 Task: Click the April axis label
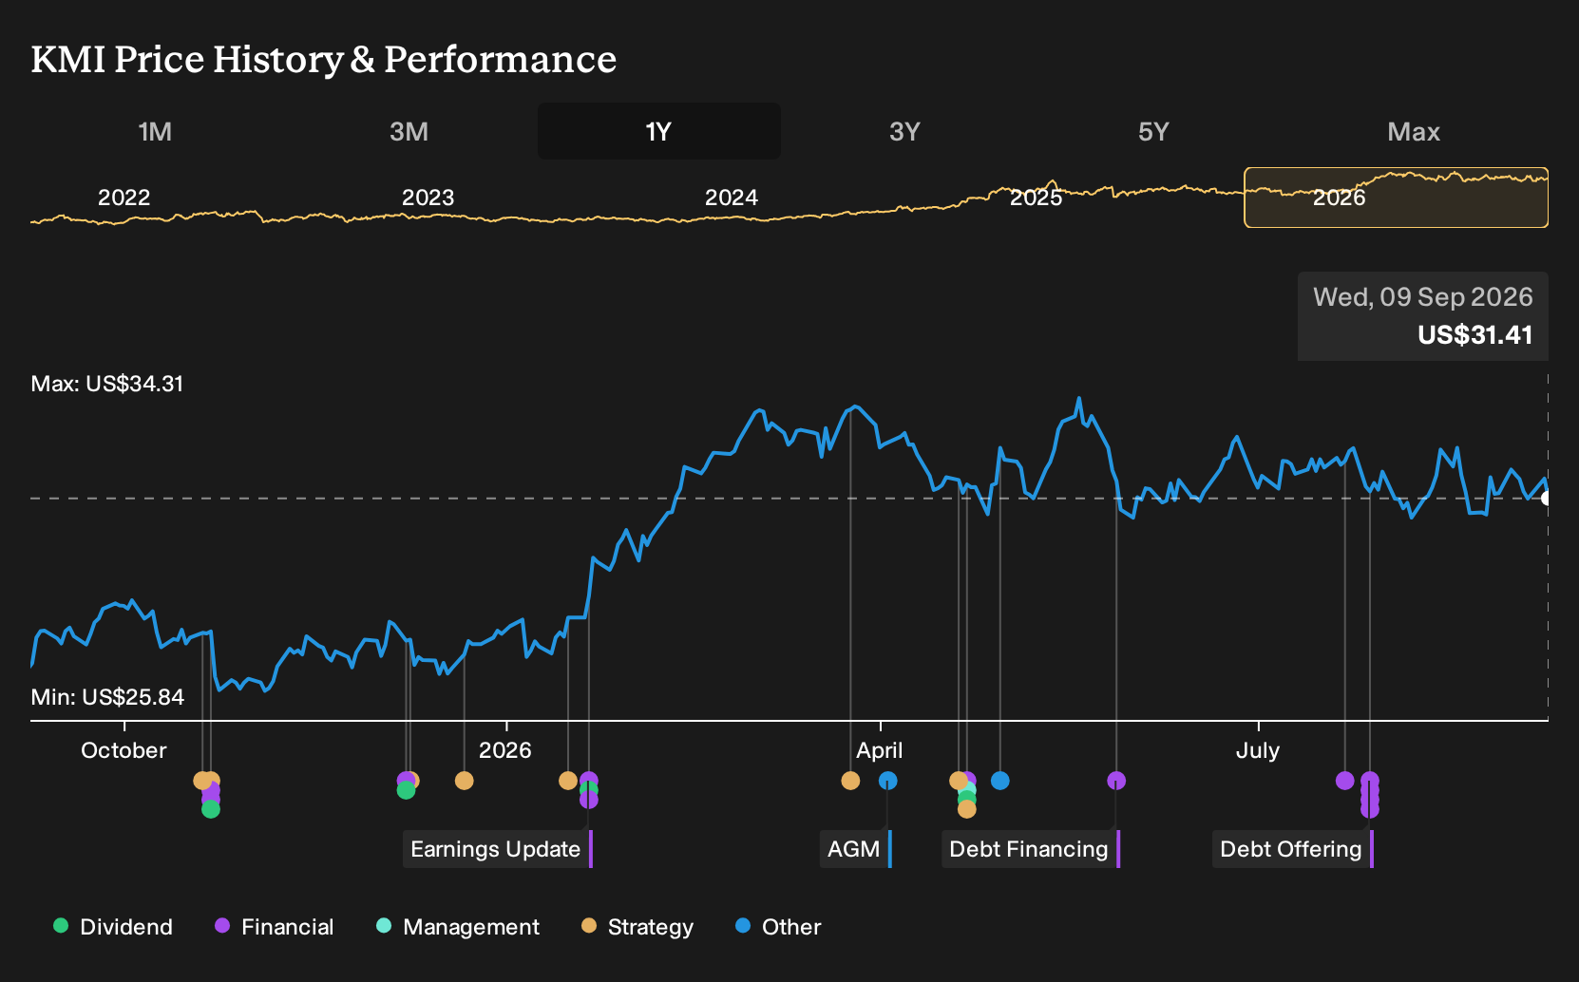point(880,750)
